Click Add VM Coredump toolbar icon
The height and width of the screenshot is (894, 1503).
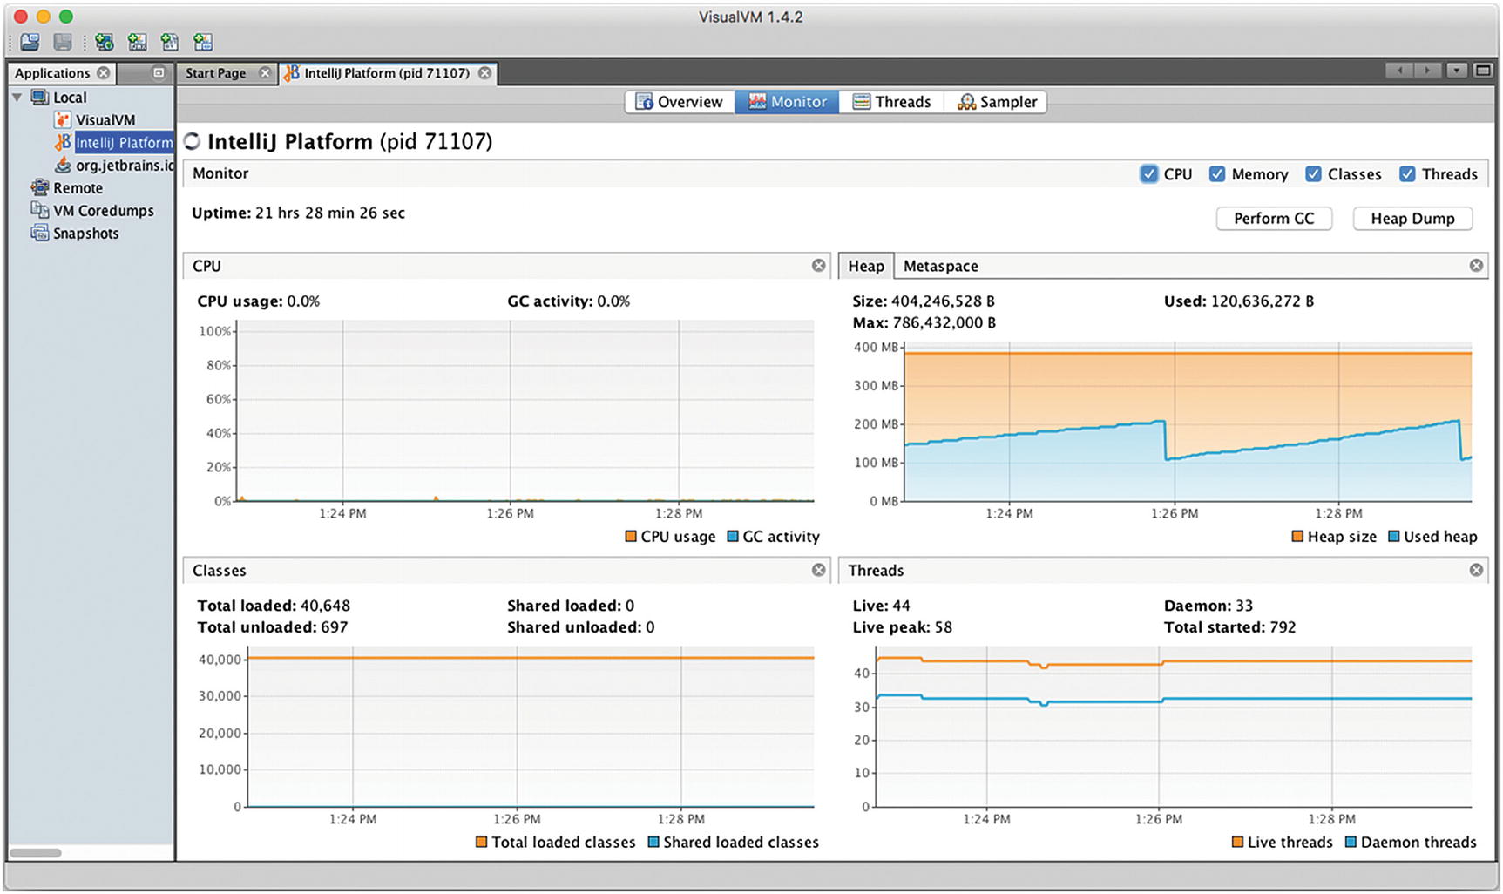170,42
